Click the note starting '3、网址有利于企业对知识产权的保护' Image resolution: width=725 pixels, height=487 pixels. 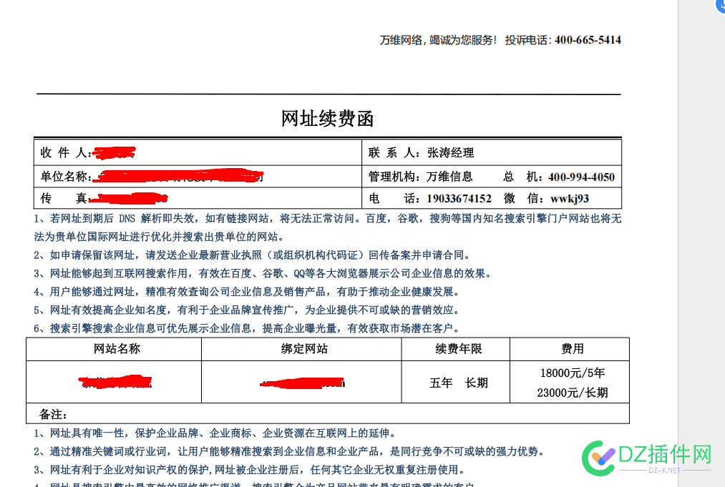tap(250, 470)
